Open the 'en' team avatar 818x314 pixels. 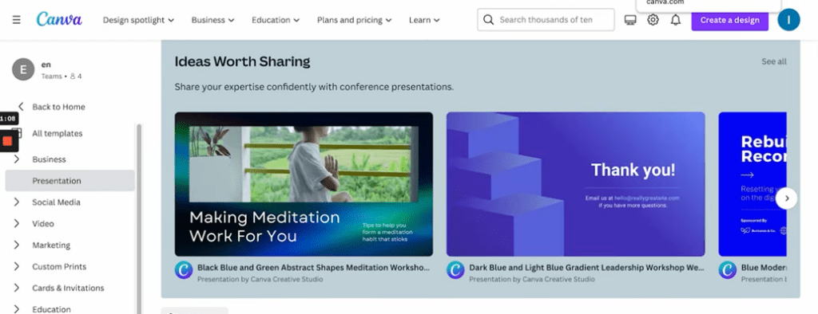[x=23, y=70]
